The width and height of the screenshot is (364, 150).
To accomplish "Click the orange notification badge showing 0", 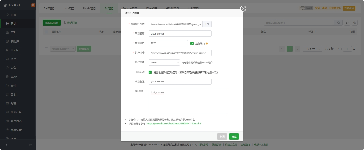I will click(x=33, y=5).
